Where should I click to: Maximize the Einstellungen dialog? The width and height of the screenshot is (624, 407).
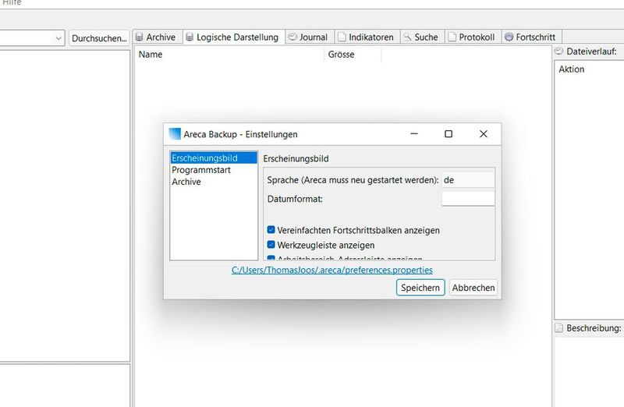tap(448, 134)
